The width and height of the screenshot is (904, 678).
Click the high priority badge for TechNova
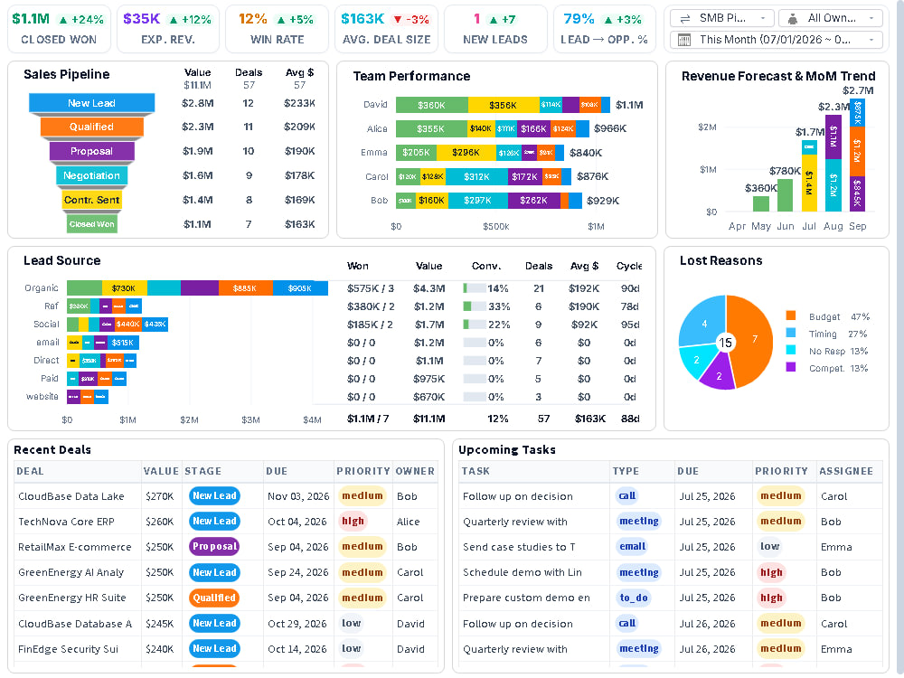pos(353,522)
